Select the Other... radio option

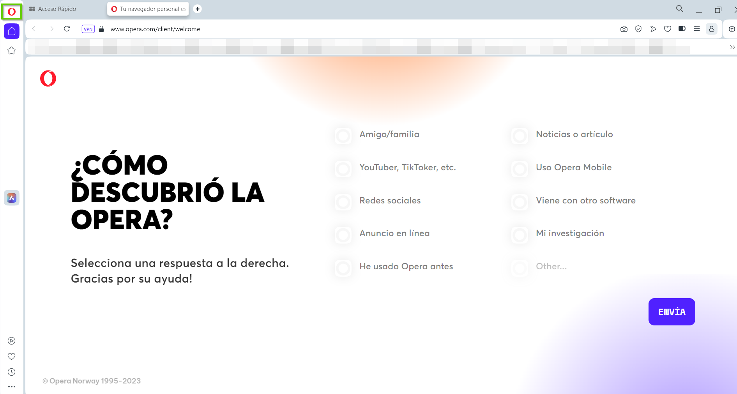pos(520,268)
